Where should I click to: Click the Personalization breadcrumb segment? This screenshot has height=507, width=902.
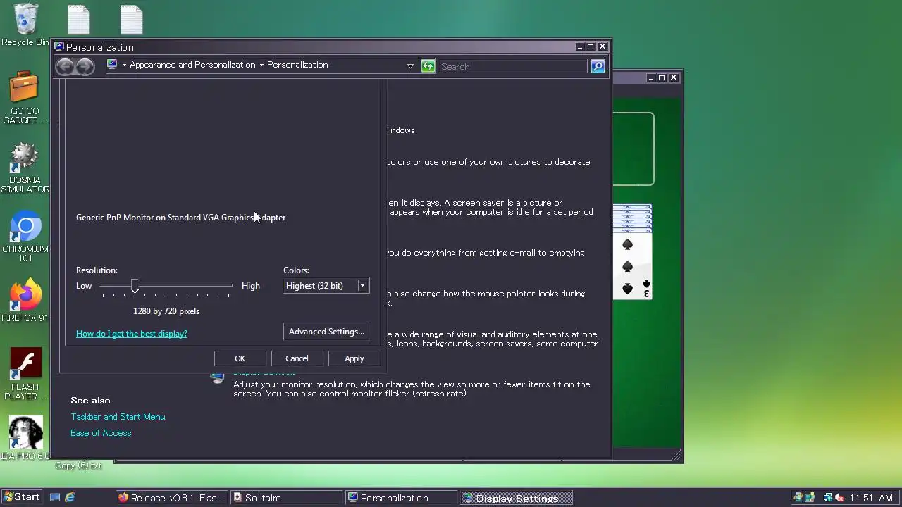297,65
